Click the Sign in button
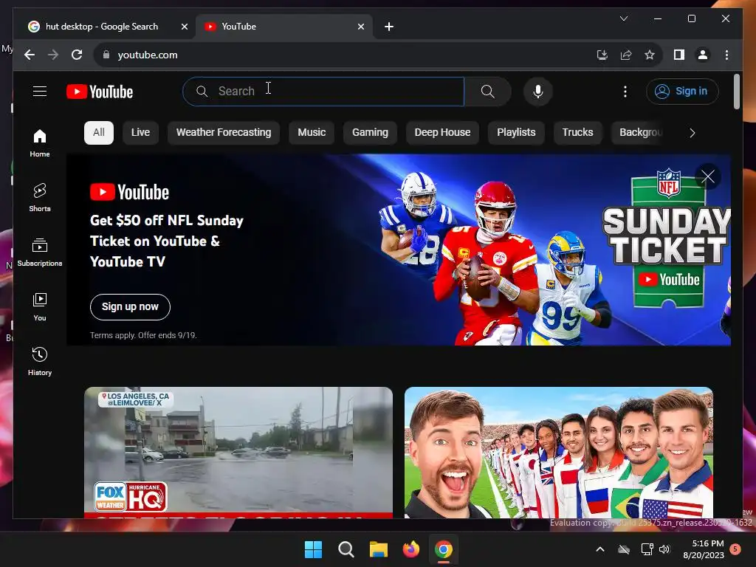756x567 pixels. pyautogui.click(x=682, y=91)
